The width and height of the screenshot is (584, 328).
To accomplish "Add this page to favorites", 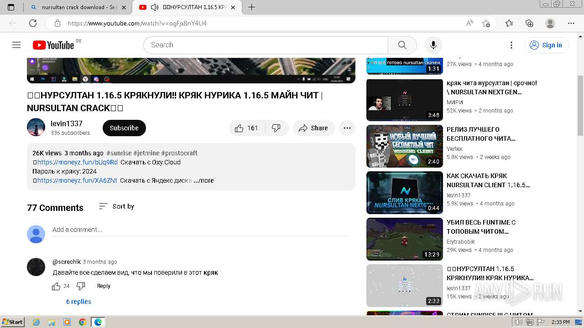I will coord(486,23).
